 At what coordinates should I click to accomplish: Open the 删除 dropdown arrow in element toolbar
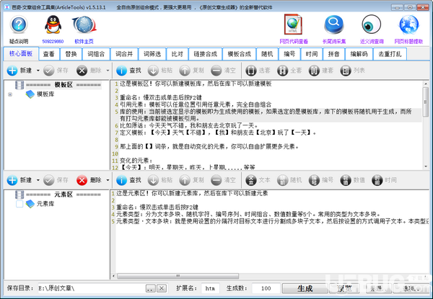click(x=108, y=180)
